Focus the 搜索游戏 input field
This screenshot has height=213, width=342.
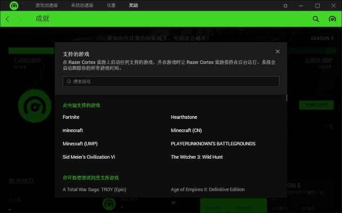coord(171,81)
